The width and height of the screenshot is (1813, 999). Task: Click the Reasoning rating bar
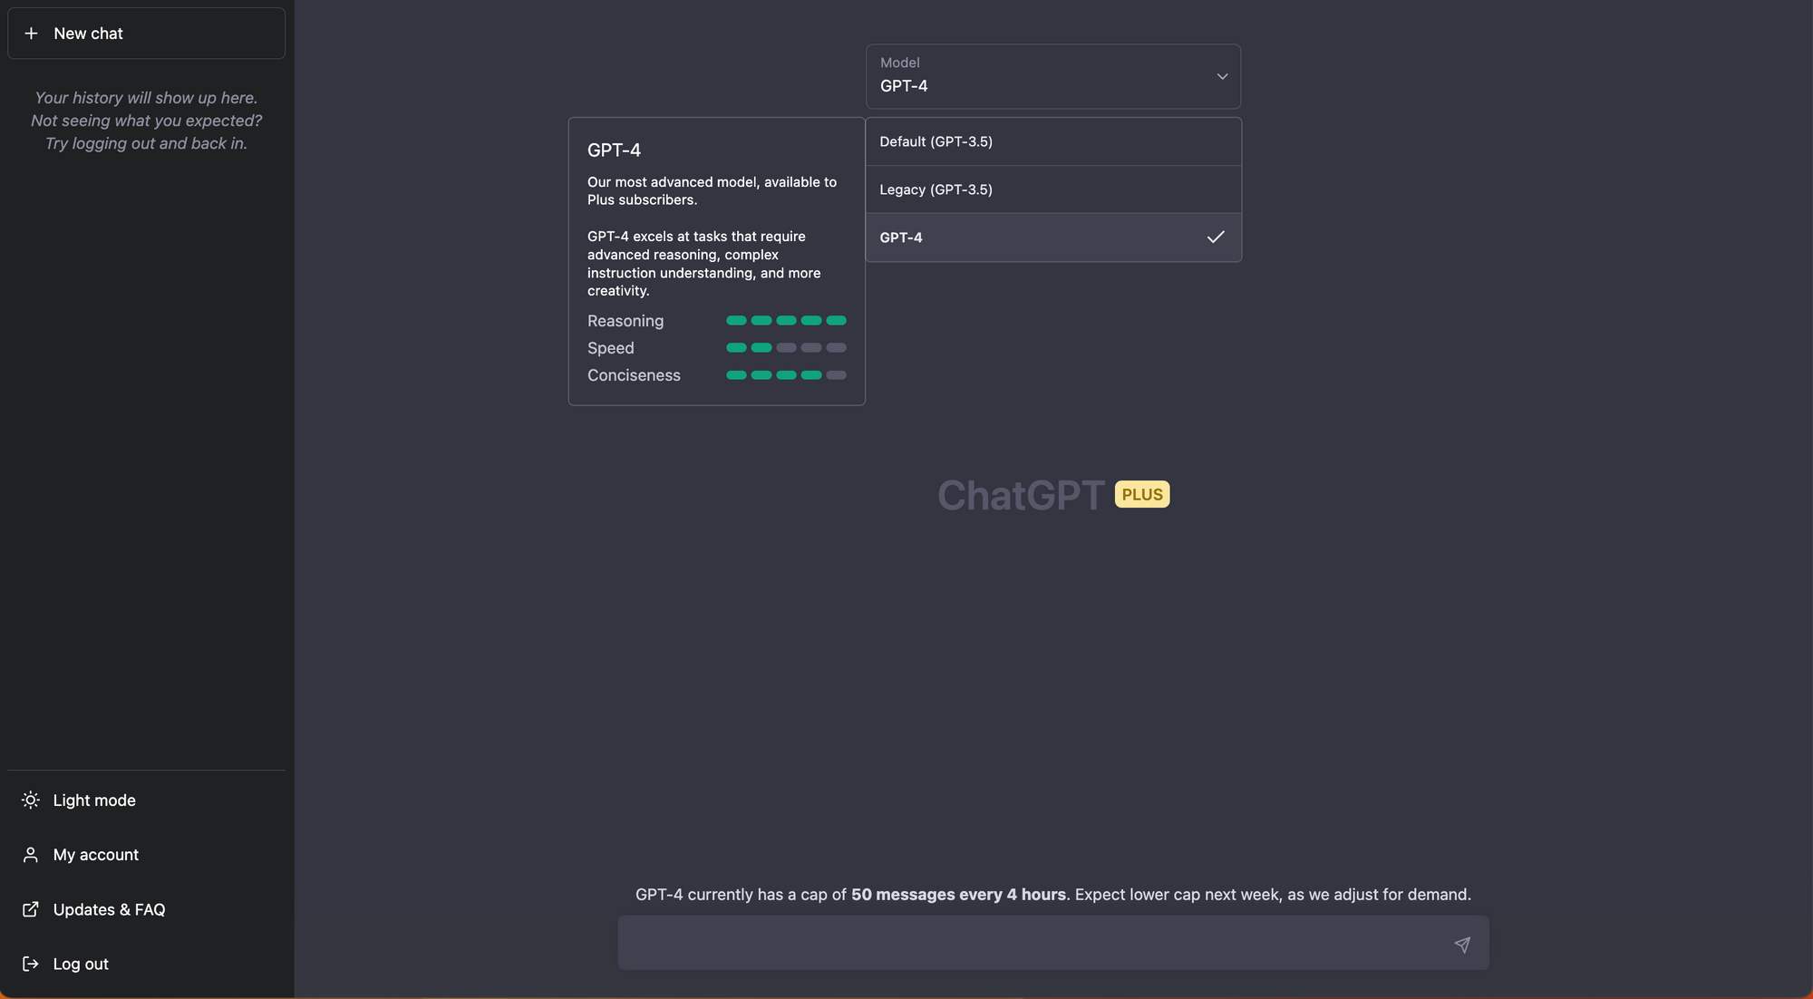coord(786,320)
